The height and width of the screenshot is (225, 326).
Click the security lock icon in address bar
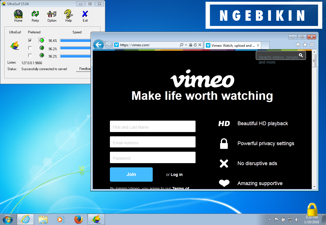pyautogui.click(x=190, y=45)
